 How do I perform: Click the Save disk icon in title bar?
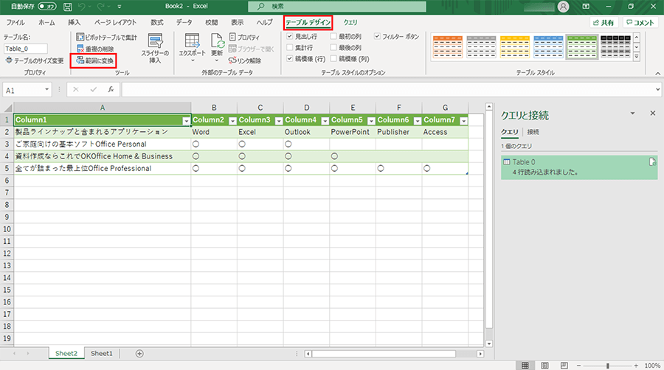click(67, 7)
